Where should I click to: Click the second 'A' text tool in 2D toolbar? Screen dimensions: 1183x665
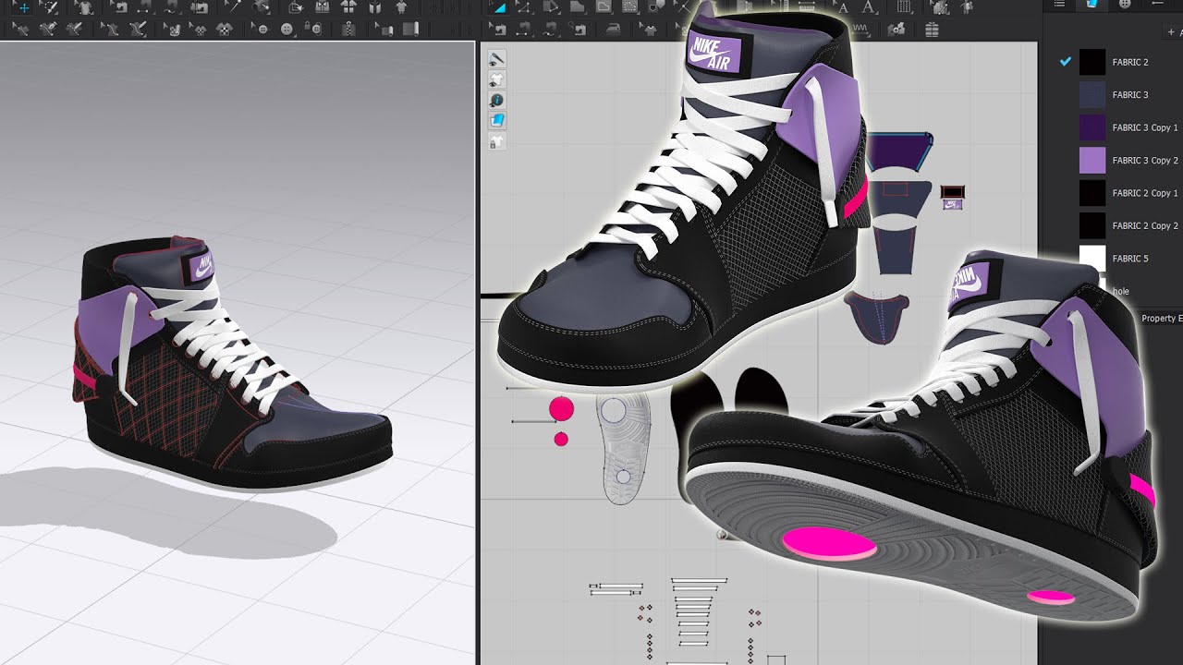869,7
